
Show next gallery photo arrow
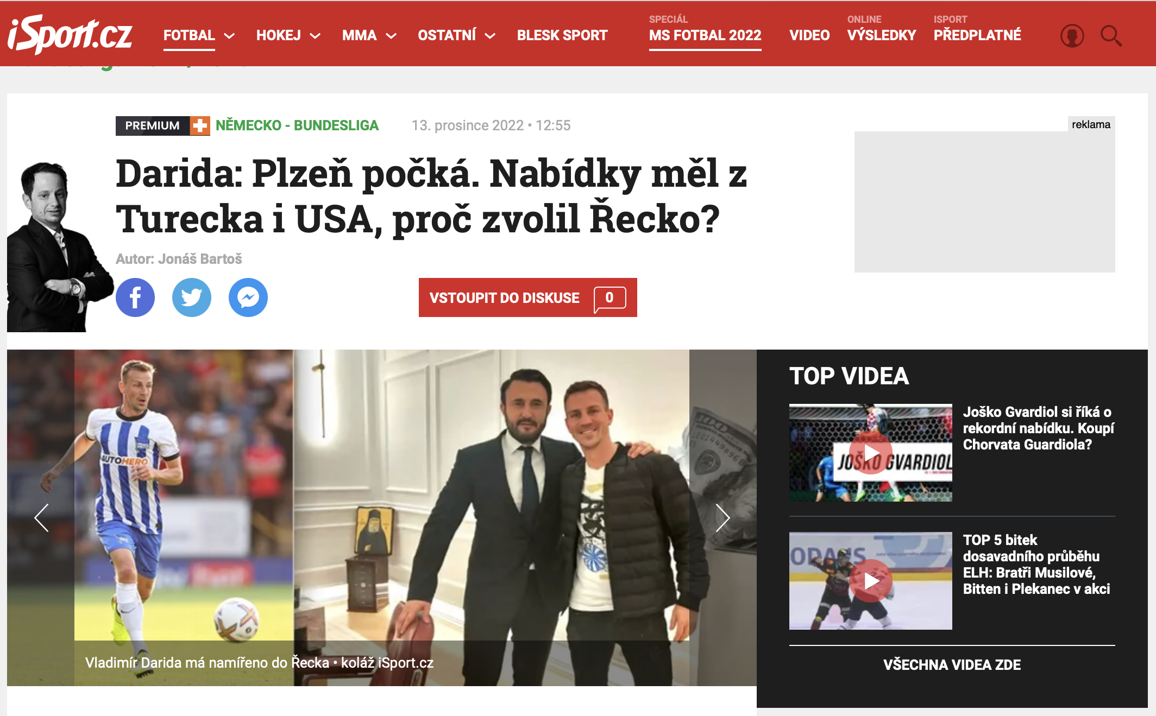[722, 518]
